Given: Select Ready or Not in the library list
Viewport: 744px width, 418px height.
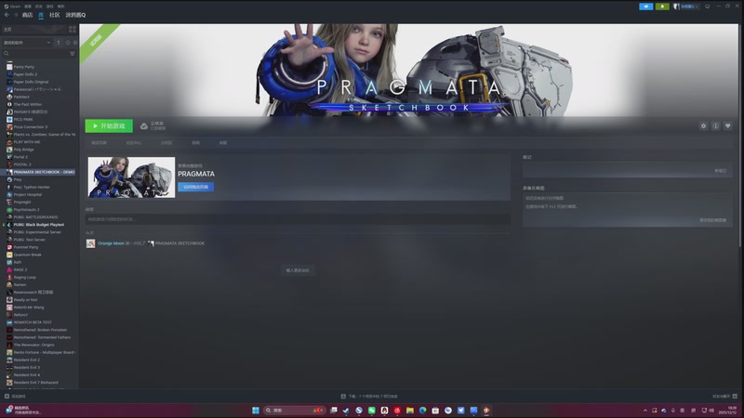Looking at the screenshot, I should (25, 299).
